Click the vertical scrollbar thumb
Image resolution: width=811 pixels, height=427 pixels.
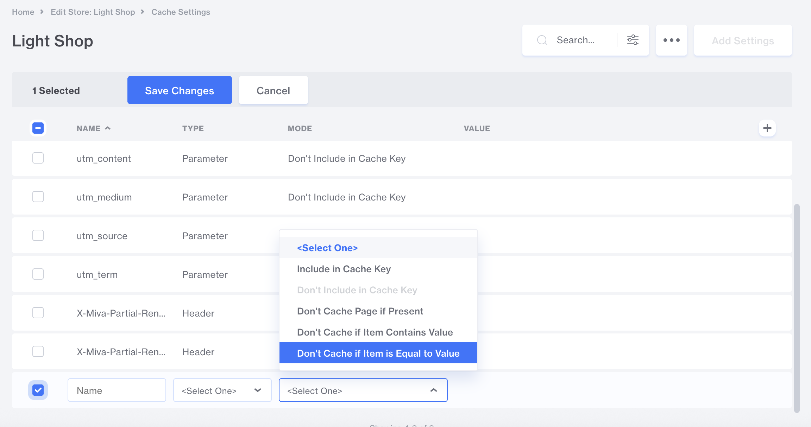coord(797,308)
